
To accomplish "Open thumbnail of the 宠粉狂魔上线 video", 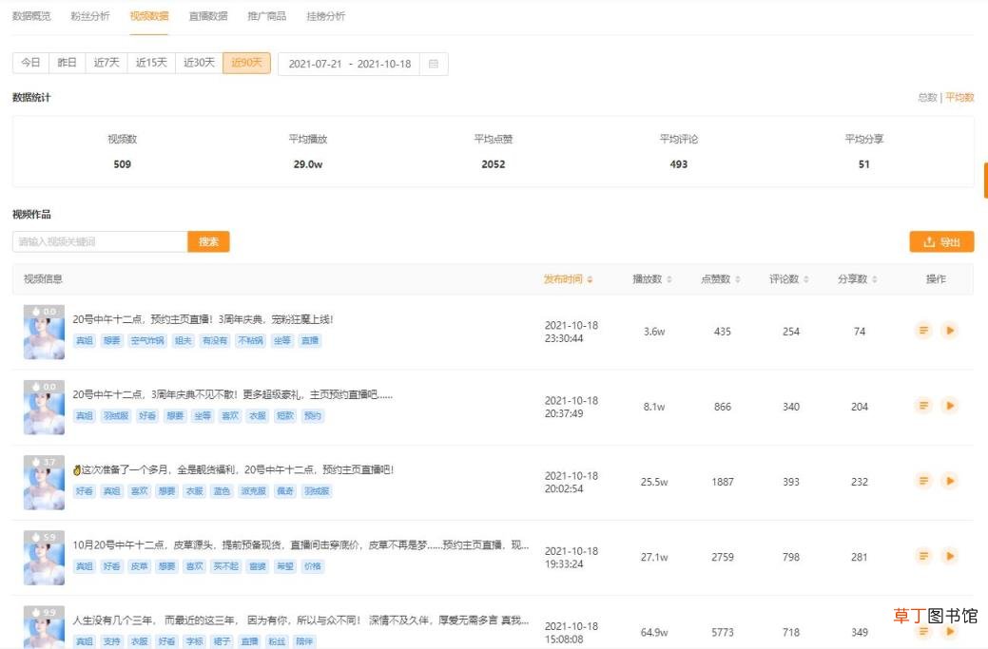I will [44, 332].
